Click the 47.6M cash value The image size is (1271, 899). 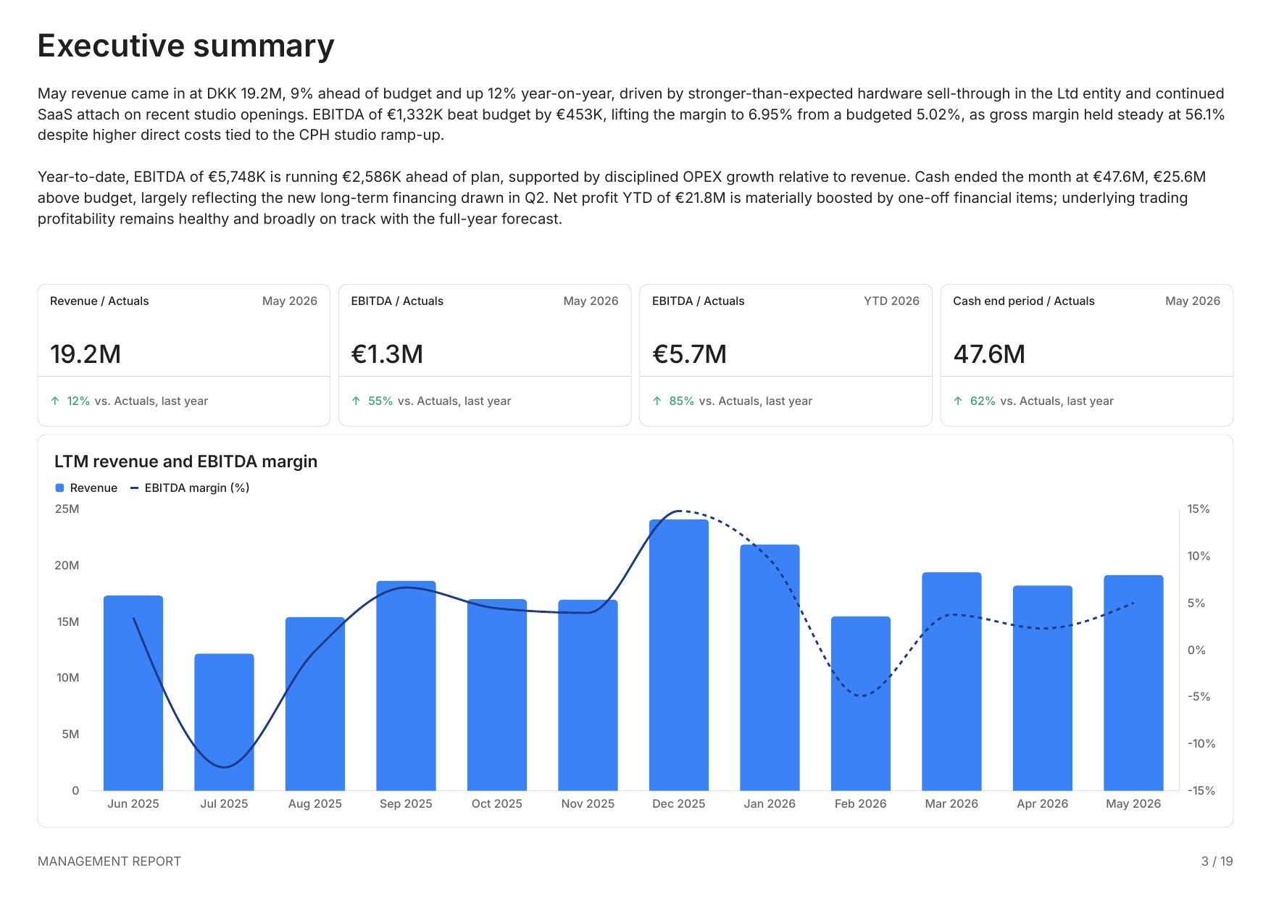coord(989,354)
